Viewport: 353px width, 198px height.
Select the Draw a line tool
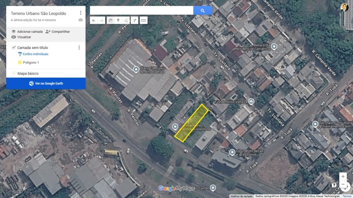pos(126,20)
